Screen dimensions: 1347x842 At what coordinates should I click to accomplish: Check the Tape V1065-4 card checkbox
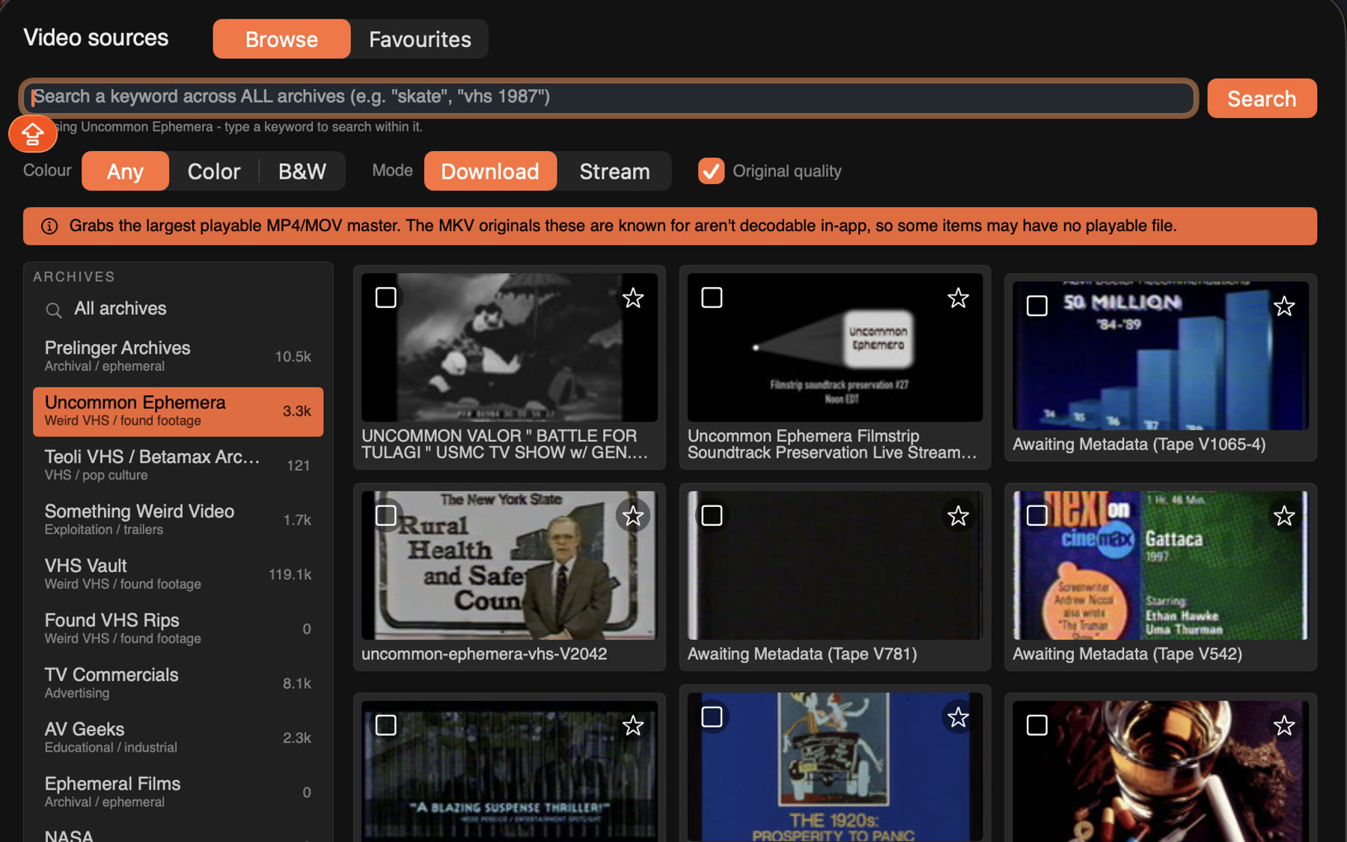1037,306
